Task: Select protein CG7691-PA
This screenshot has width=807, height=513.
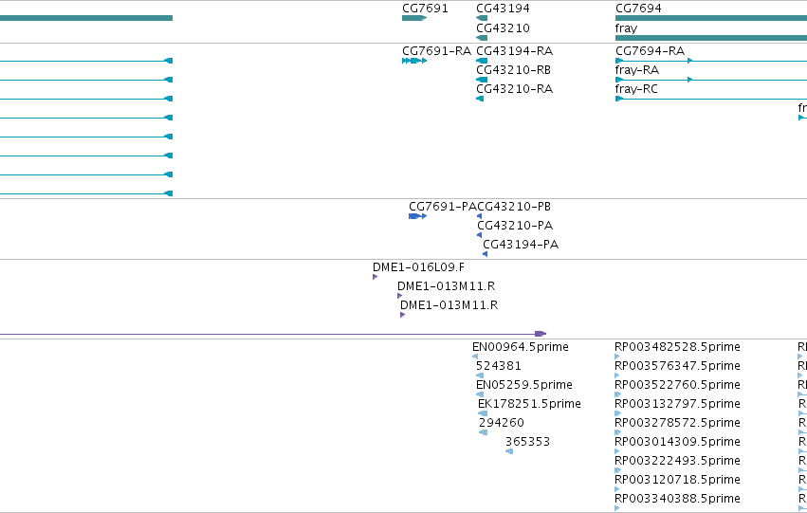Action: tap(443, 207)
